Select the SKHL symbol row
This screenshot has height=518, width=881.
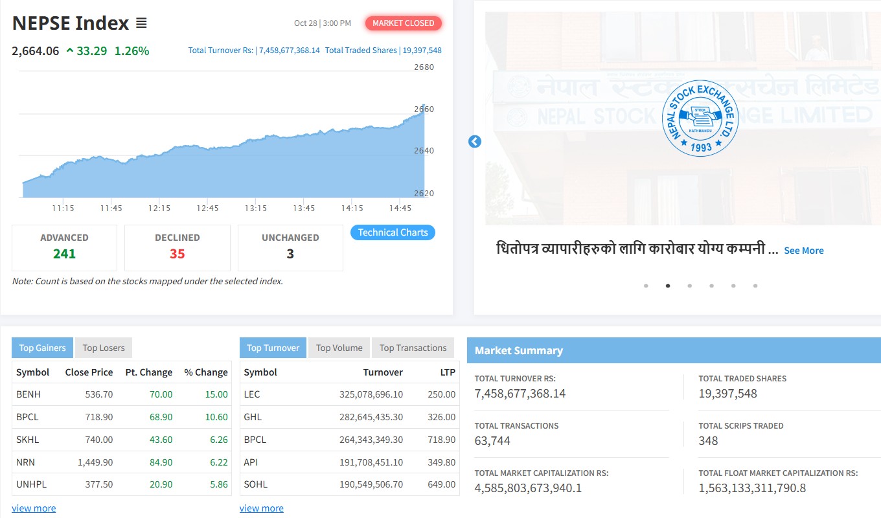(x=122, y=440)
